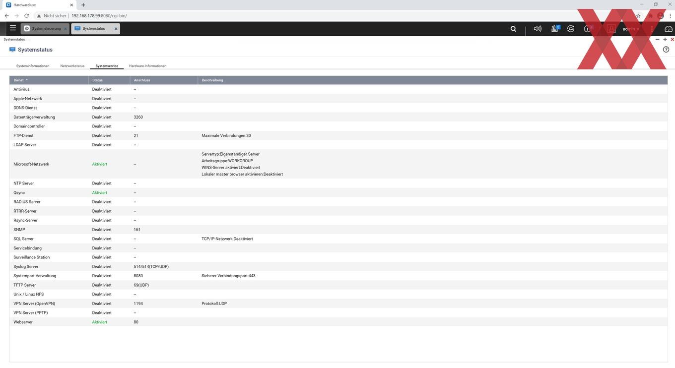Open the admin user dropdown

coord(630,29)
